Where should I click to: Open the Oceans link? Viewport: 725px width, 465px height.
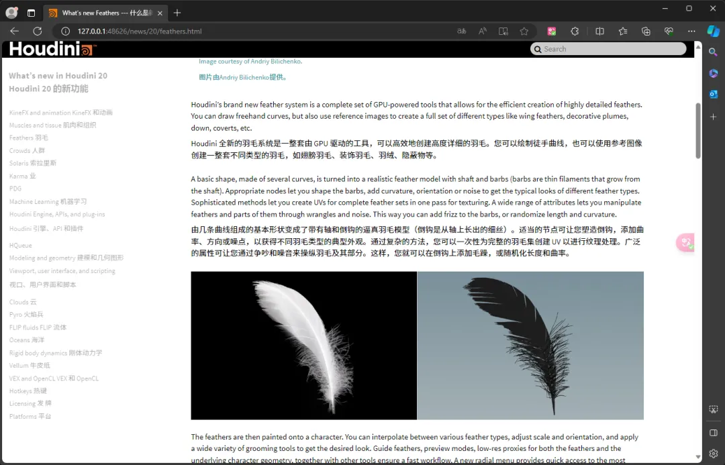tap(26, 340)
